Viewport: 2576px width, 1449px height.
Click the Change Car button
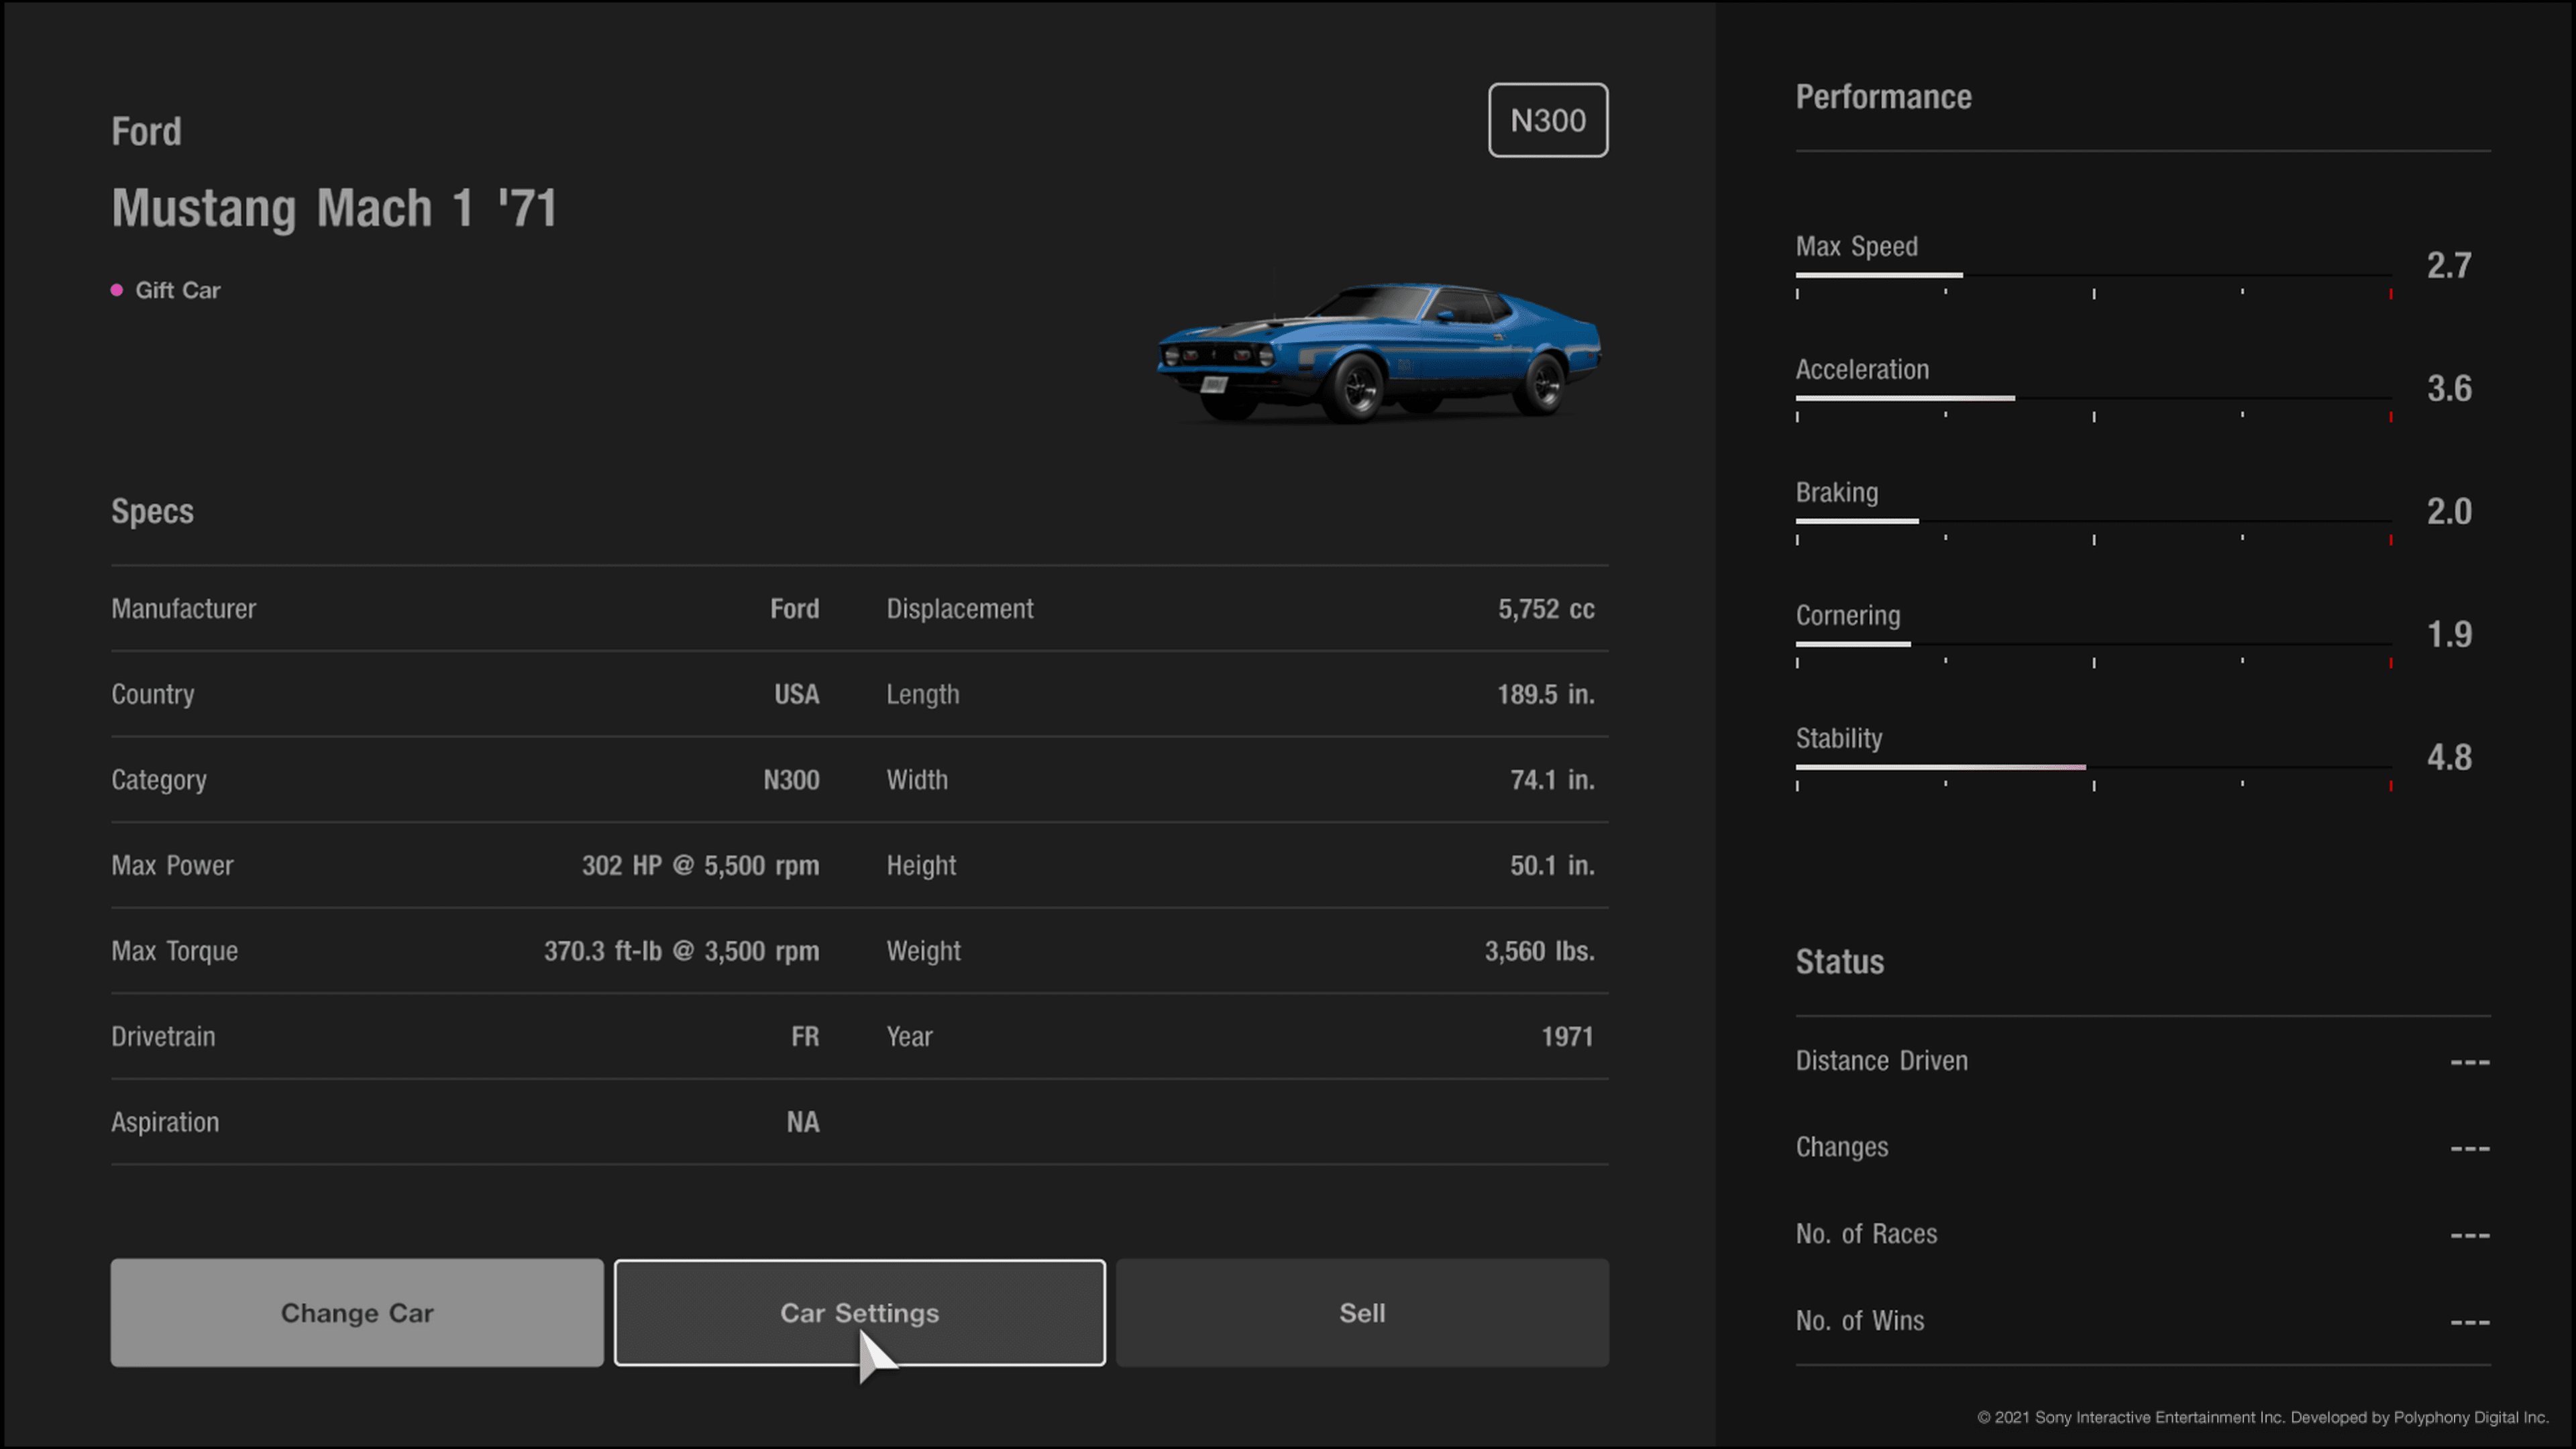click(357, 1312)
